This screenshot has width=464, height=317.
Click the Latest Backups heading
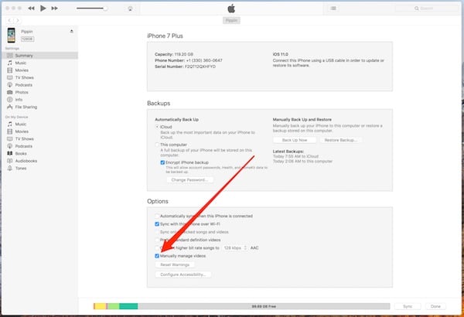[288, 152]
